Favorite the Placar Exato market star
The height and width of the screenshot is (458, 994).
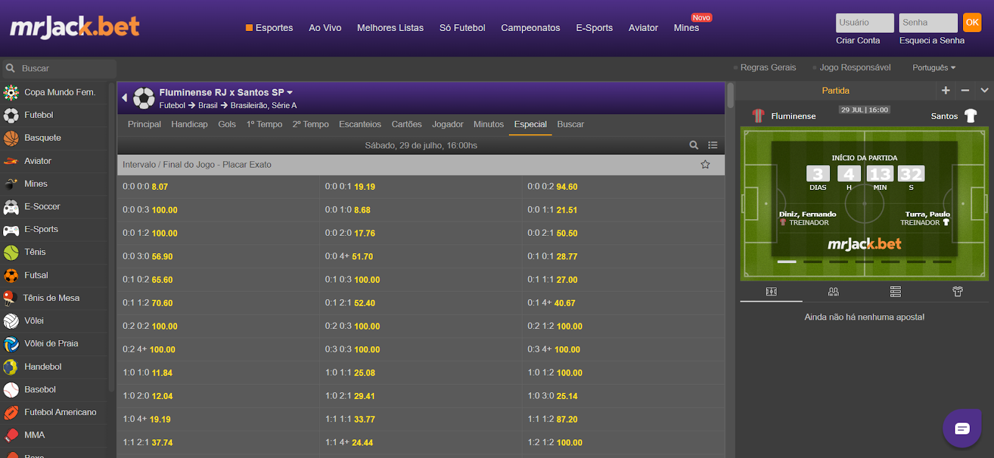(705, 164)
